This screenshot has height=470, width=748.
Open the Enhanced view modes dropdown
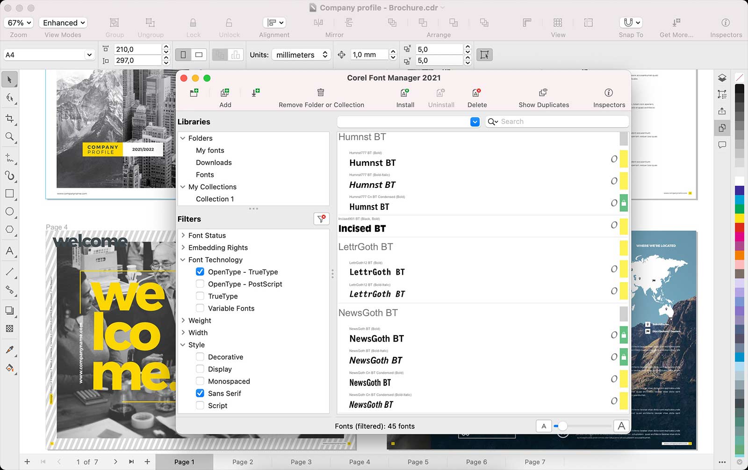63,22
